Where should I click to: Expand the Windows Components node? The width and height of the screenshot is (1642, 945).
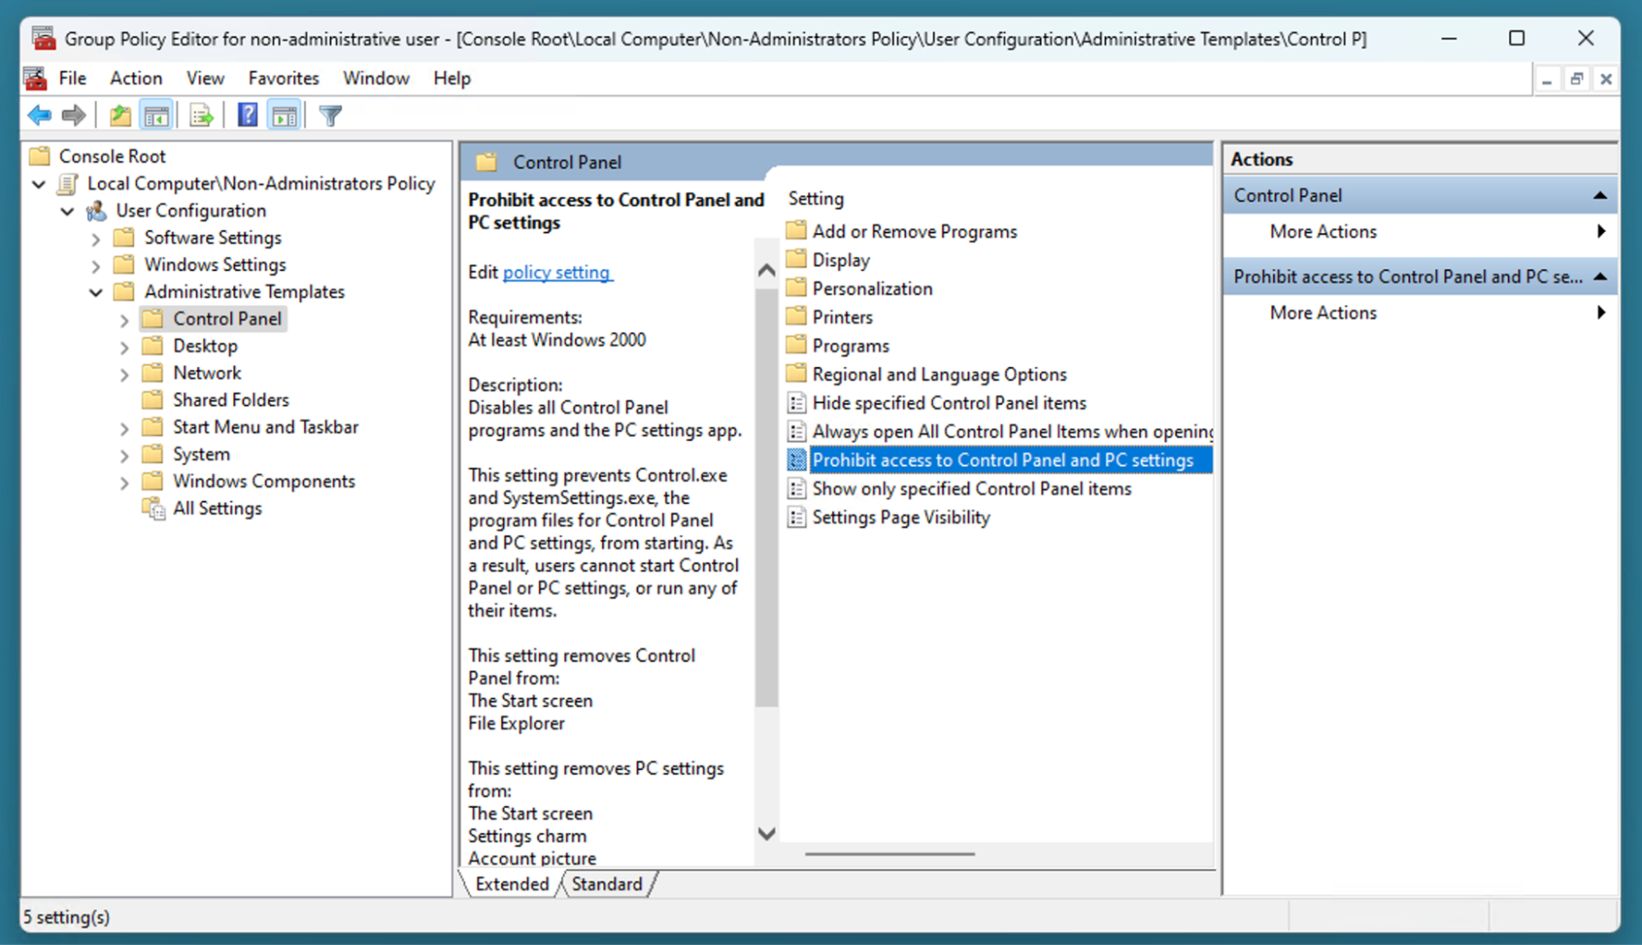tap(123, 481)
